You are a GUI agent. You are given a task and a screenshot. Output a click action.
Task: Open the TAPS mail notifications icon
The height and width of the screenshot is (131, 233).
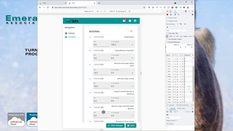tap(124, 21)
